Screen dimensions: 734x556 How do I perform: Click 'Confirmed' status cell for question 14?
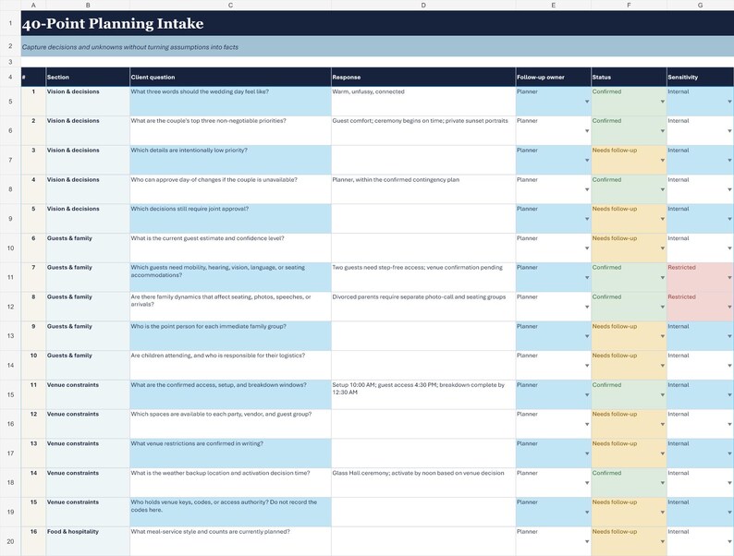pos(629,483)
